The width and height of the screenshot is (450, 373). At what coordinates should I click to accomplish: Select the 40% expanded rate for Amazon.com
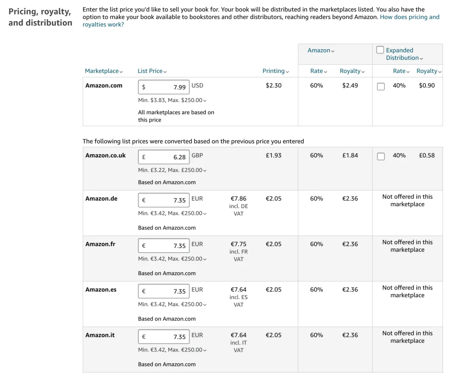pyautogui.click(x=399, y=85)
